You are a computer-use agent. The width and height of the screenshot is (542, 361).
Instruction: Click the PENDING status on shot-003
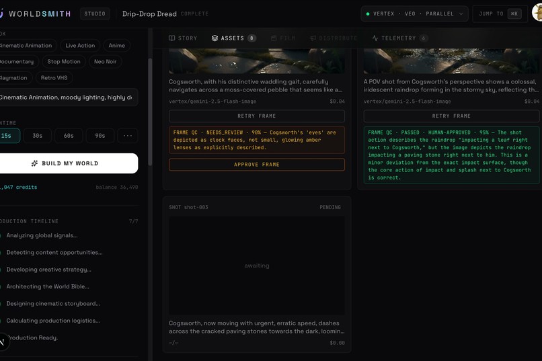tap(330, 207)
